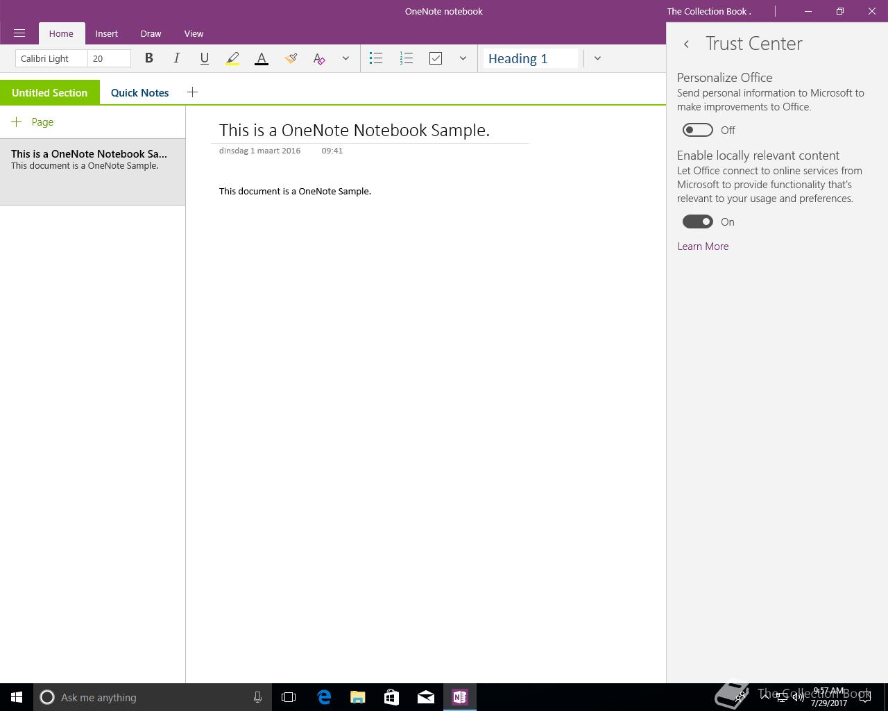Add a new section with plus icon

(x=192, y=92)
